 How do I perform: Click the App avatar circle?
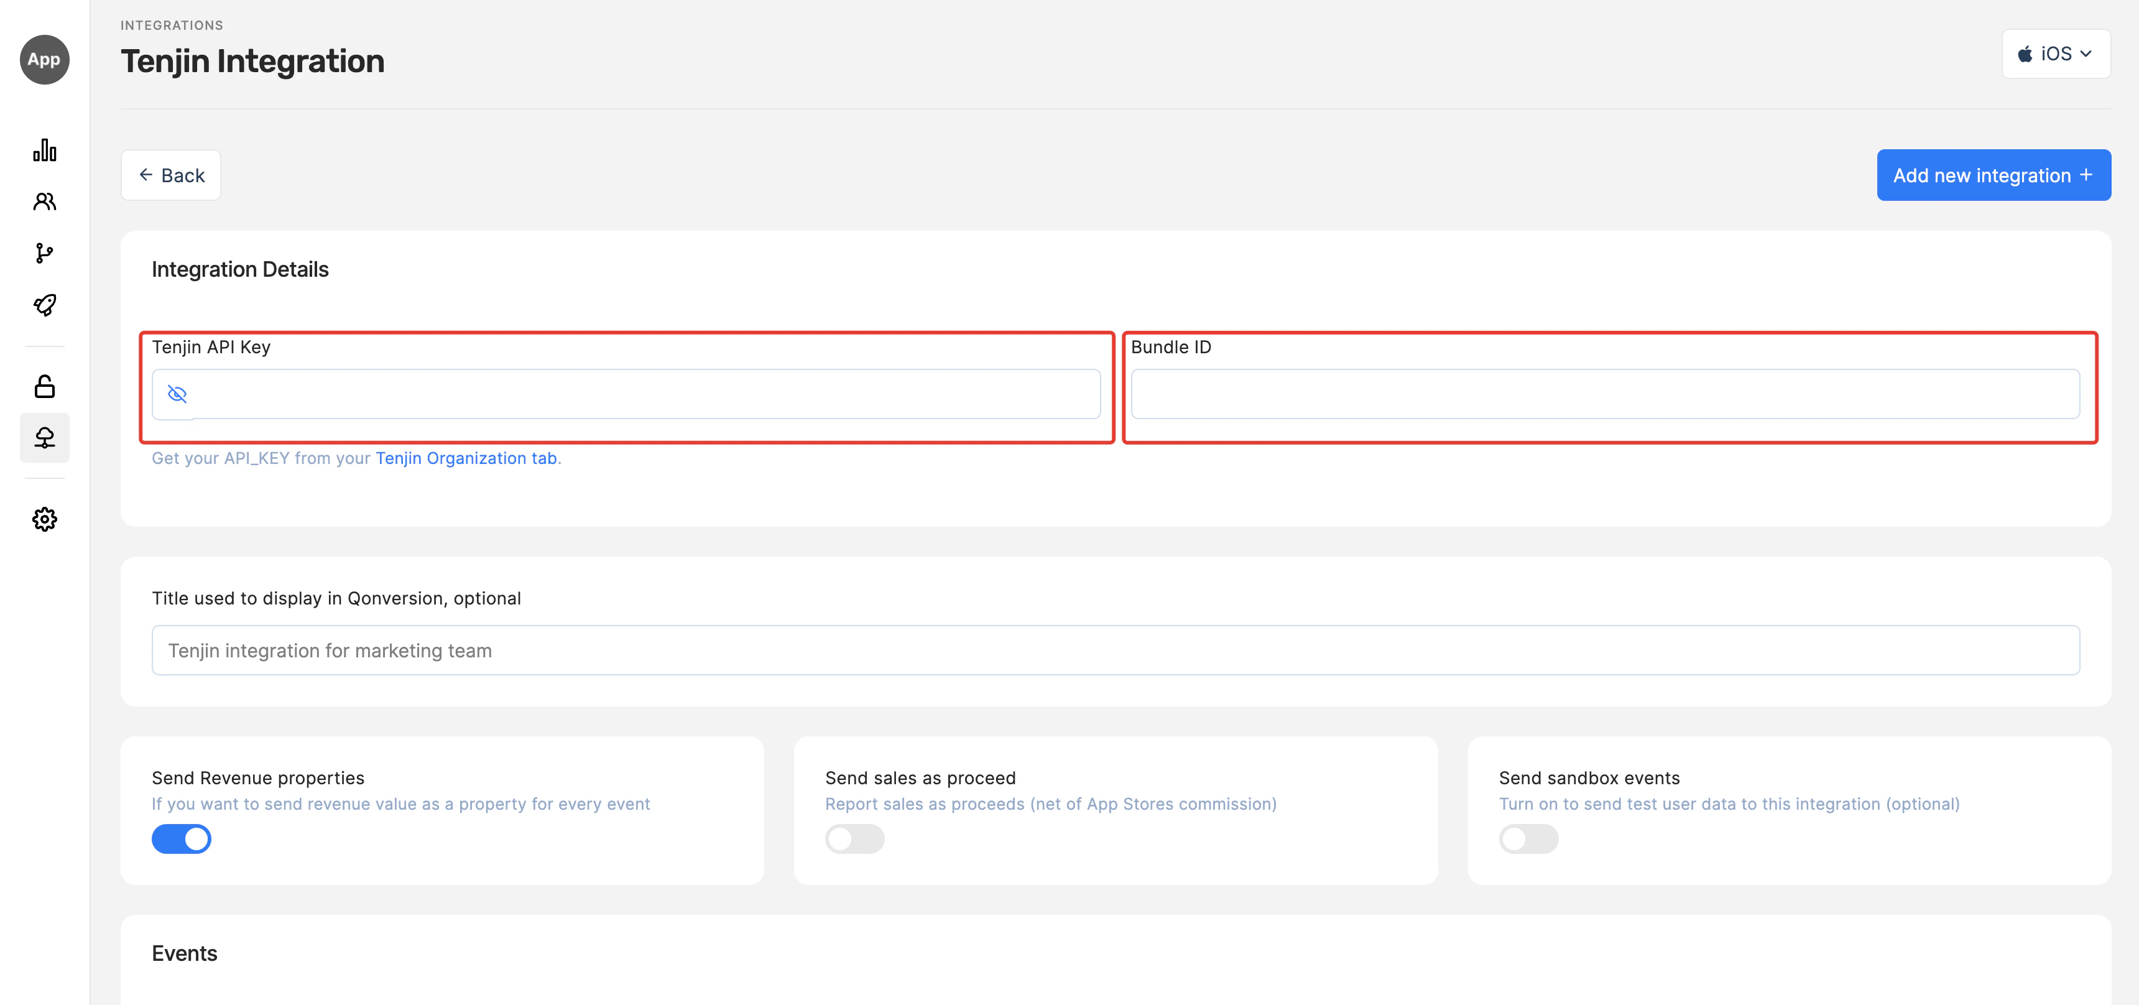coord(45,59)
